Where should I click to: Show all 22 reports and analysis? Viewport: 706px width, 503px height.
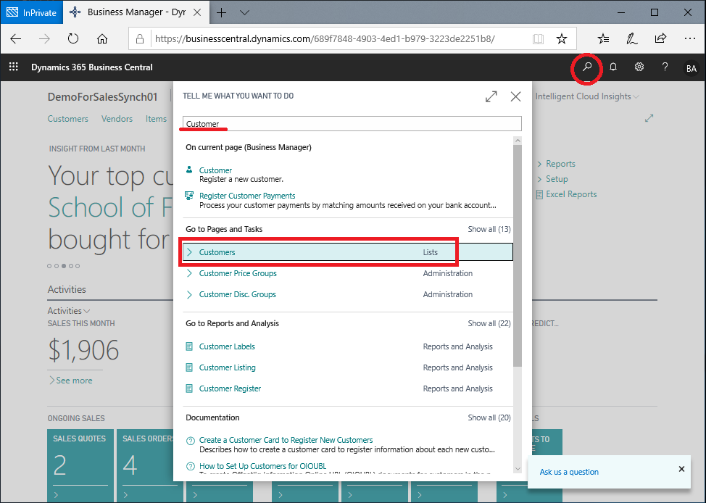click(489, 323)
